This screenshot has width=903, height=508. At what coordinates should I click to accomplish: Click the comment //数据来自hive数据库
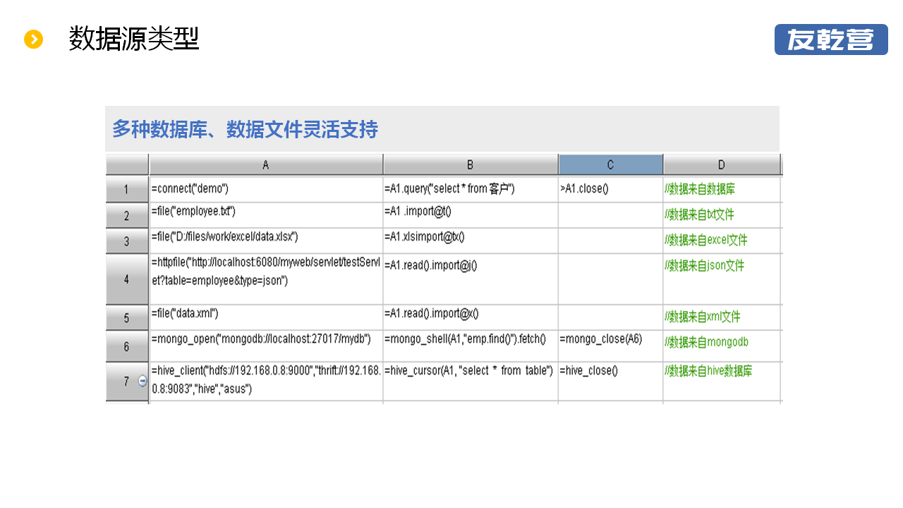[x=722, y=381]
